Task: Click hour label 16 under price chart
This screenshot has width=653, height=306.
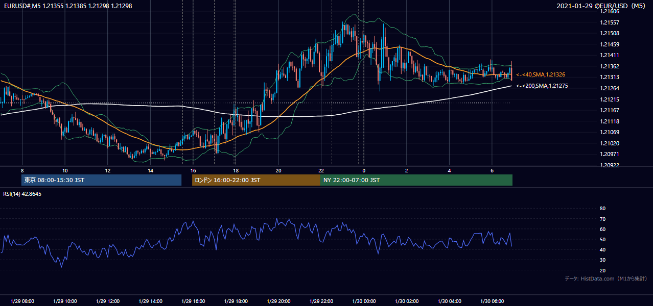Action: [x=193, y=170]
